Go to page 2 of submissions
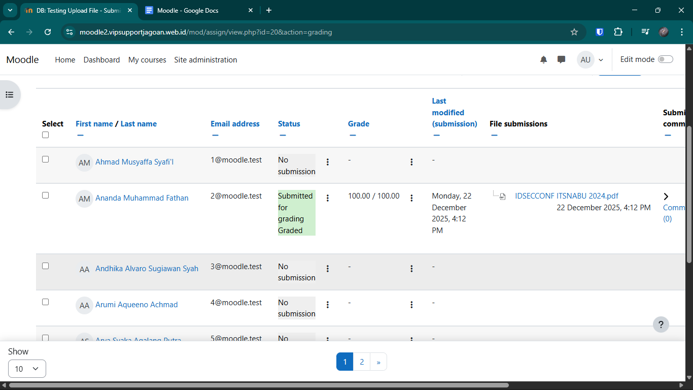The height and width of the screenshot is (390, 693). (361, 362)
